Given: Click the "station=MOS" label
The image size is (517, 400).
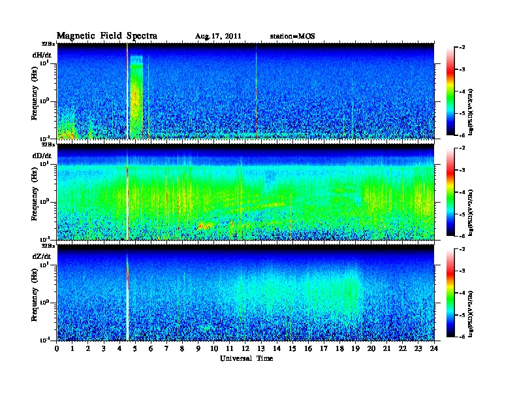Looking at the screenshot, I should 292,36.
